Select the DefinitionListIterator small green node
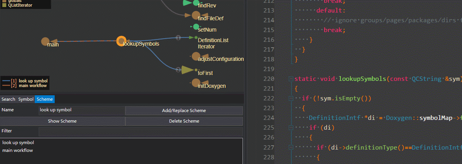This screenshot has width=462, height=164. (196, 37)
